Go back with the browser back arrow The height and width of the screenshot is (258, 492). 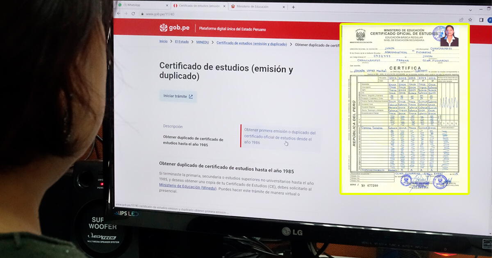(119, 14)
